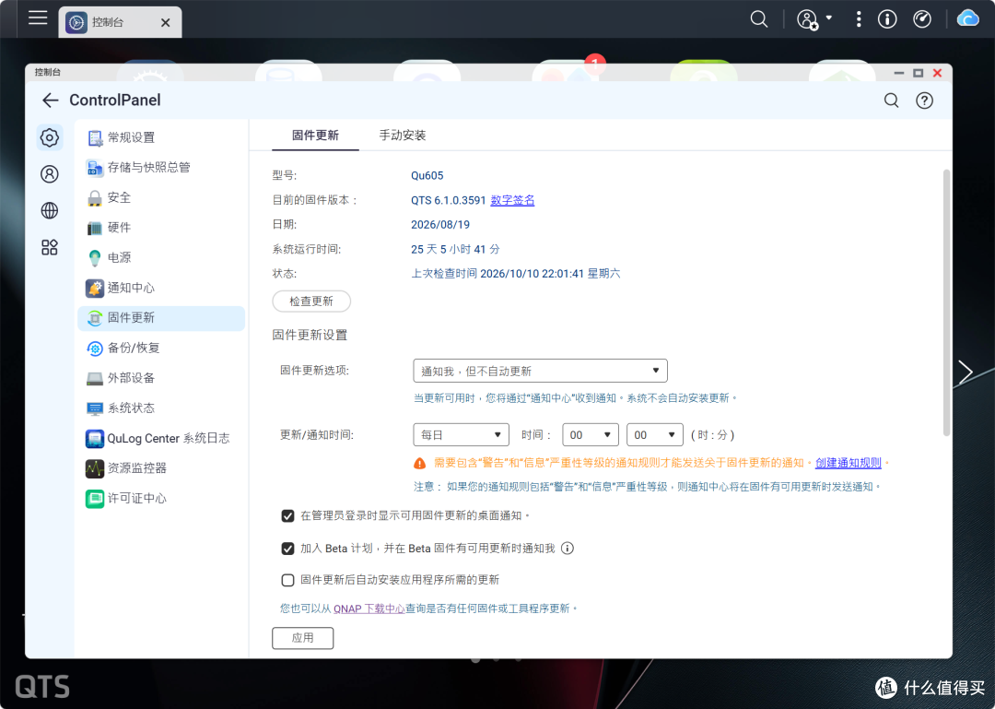Image resolution: width=995 pixels, height=709 pixels.
Task: Open the QTS main hamburger menu
Action: [38, 18]
